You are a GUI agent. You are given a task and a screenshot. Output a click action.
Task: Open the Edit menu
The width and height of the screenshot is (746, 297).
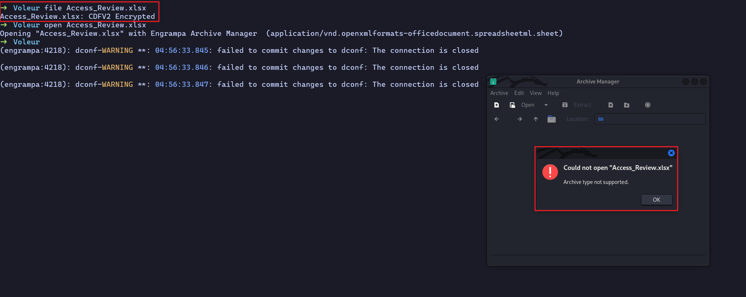click(519, 93)
